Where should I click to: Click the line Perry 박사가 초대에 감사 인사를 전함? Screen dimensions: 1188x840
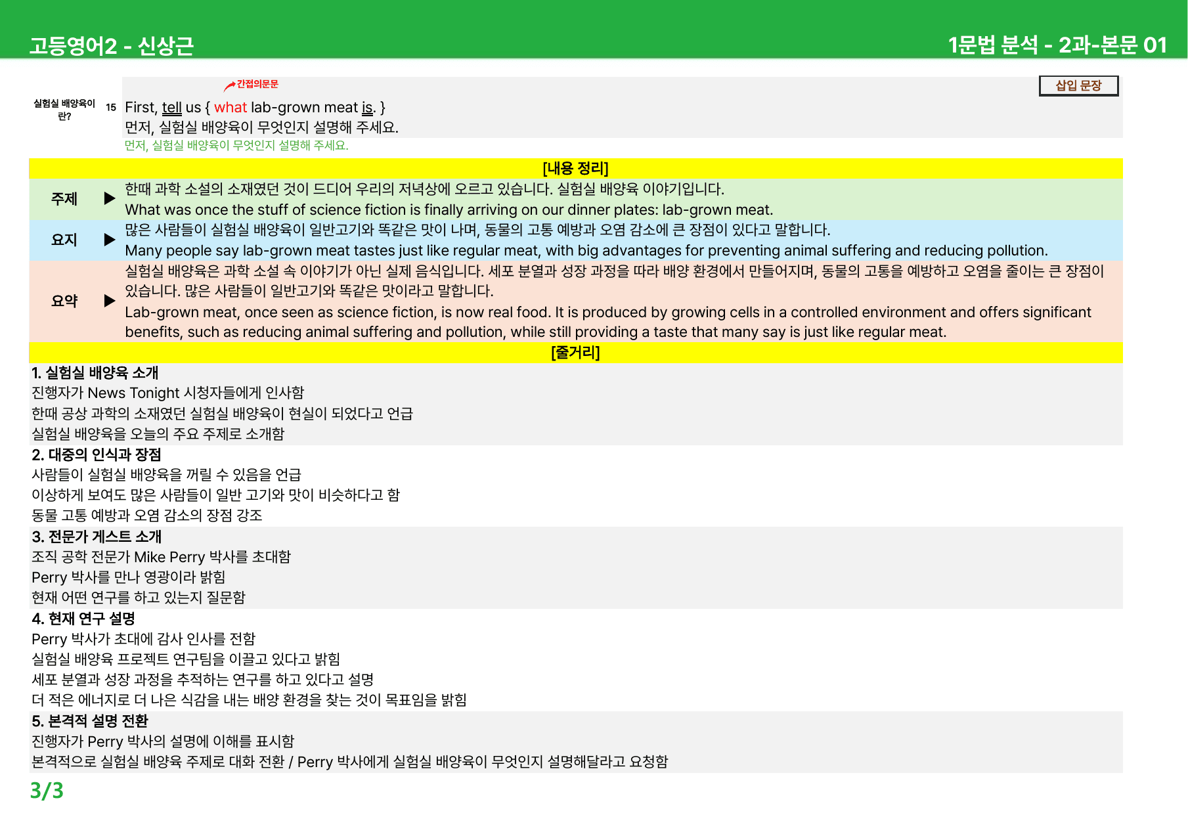(143, 639)
